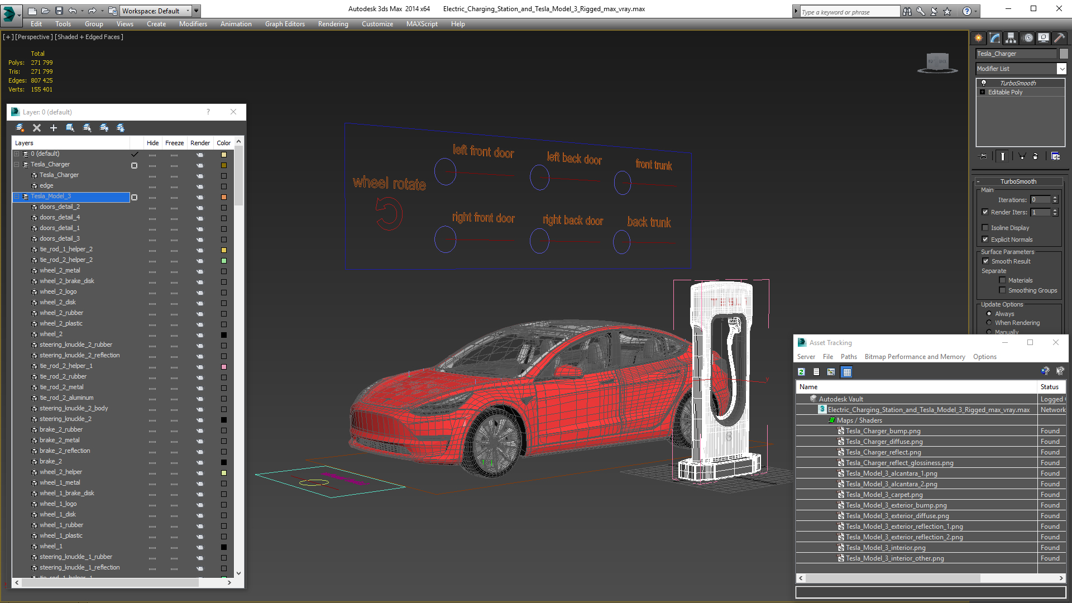Click the Layer dialog help question mark
Screen dimensions: 1072x603
point(208,112)
